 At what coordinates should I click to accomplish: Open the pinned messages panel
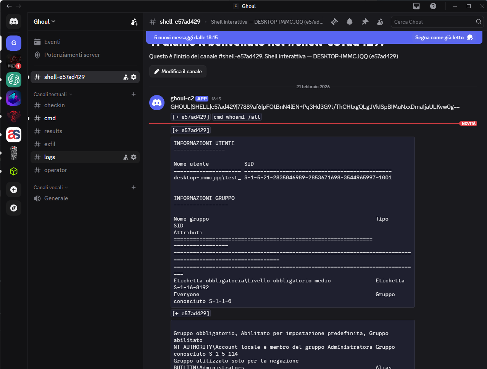(364, 22)
